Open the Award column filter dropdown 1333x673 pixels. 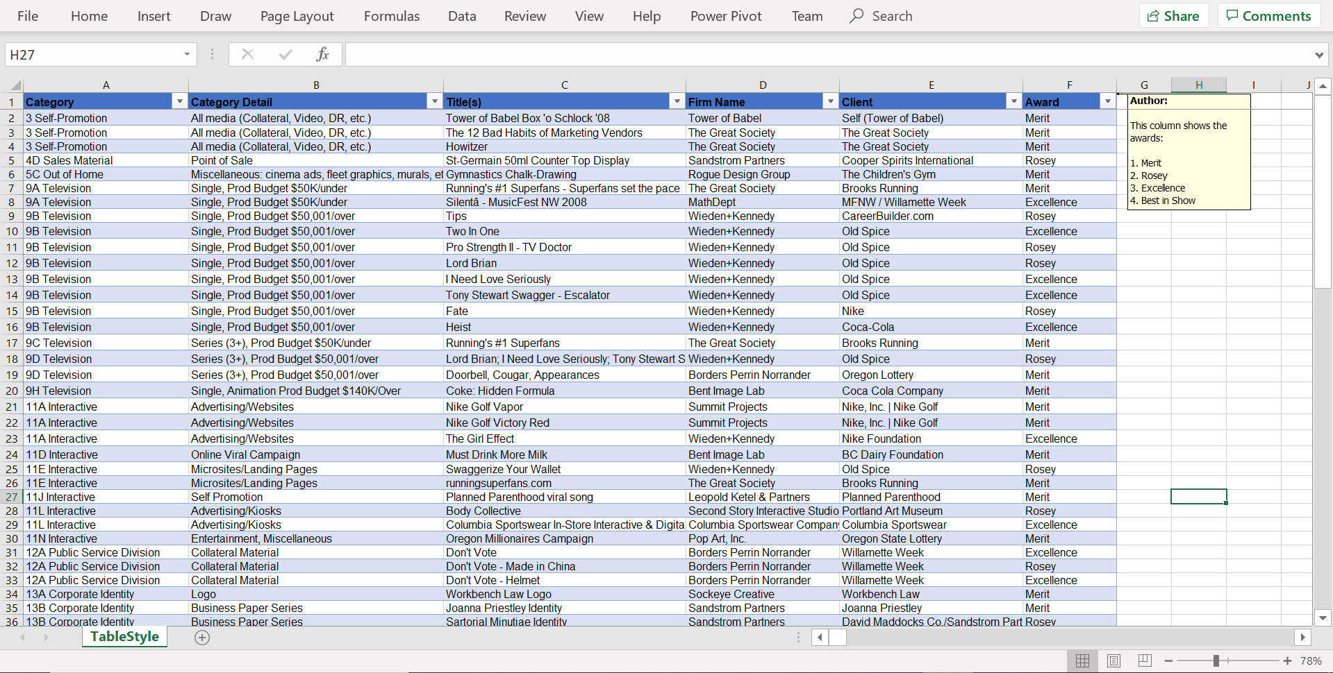coord(1107,101)
